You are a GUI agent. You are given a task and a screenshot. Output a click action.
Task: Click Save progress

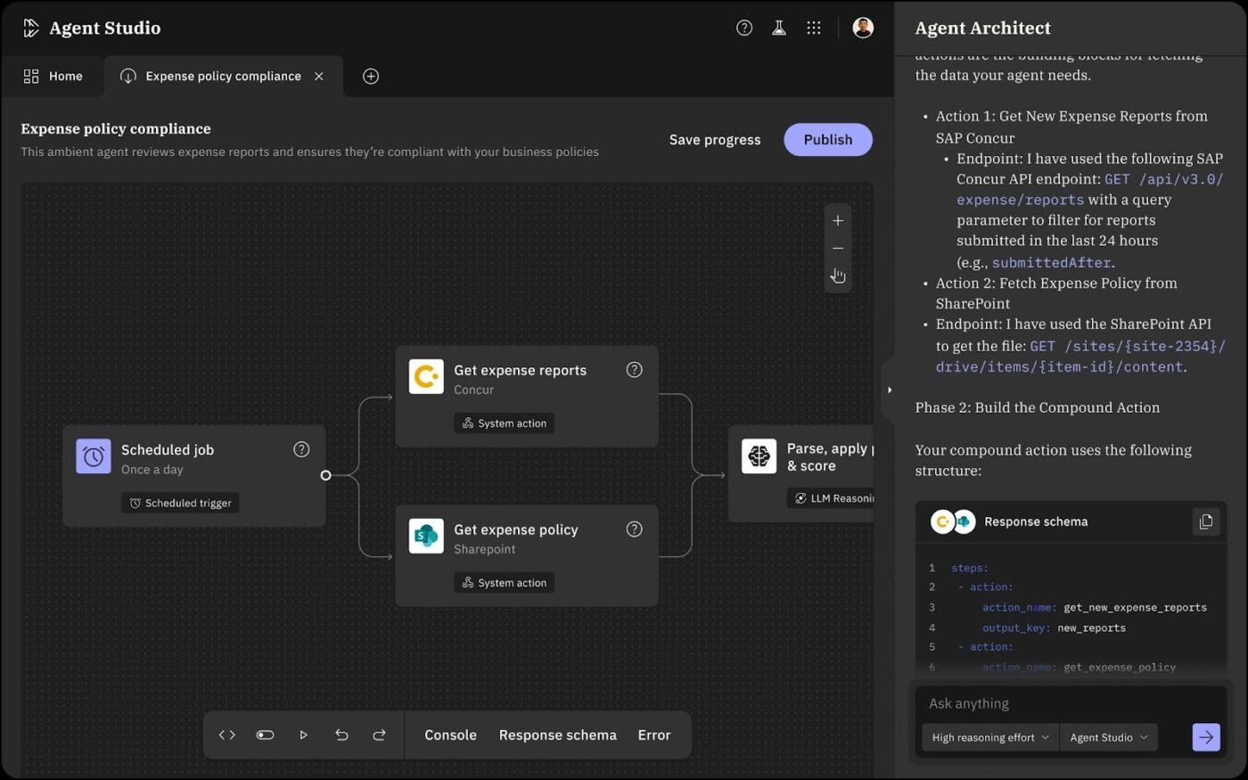714,139
